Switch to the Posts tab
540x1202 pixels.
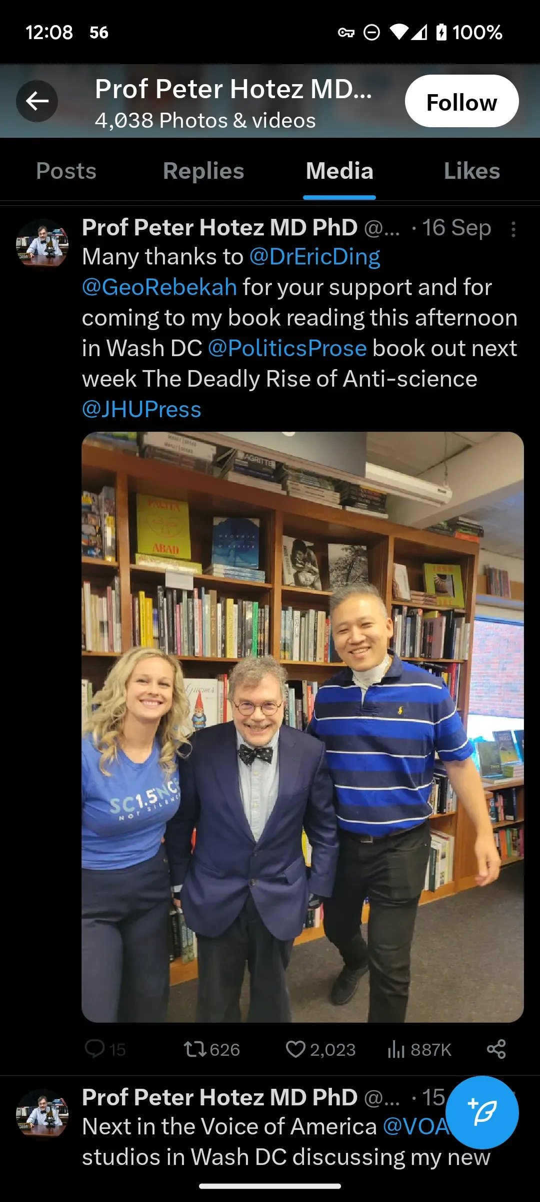pyautogui.click(x=66, y=171)
